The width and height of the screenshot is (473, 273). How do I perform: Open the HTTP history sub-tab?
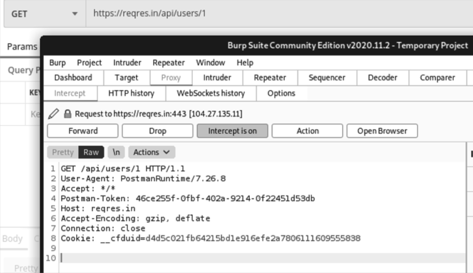[131, 94]
